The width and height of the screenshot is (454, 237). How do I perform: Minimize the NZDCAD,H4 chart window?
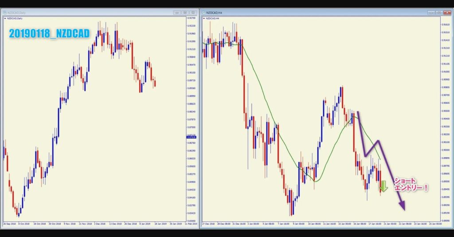pyautogui.click(x=431, y=13)
